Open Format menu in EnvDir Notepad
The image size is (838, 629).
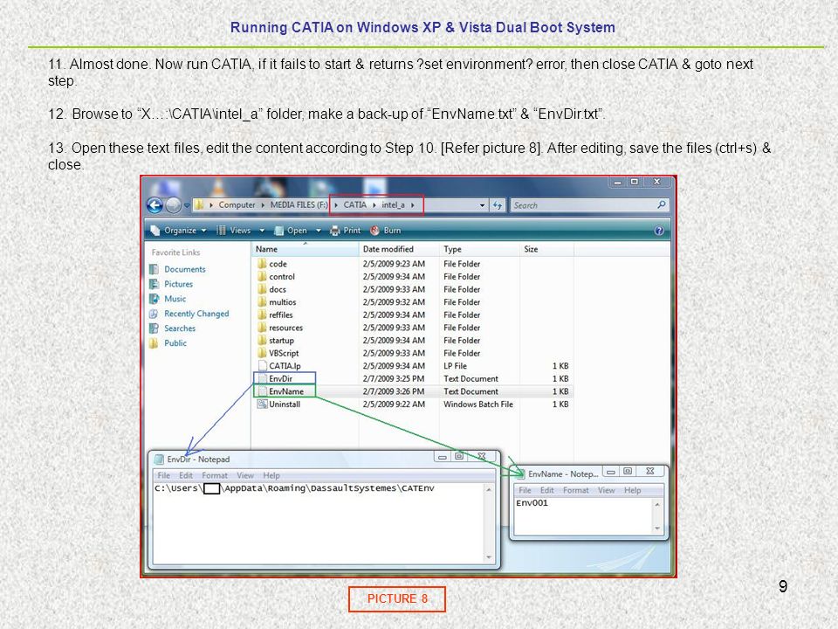coord(215,475)
